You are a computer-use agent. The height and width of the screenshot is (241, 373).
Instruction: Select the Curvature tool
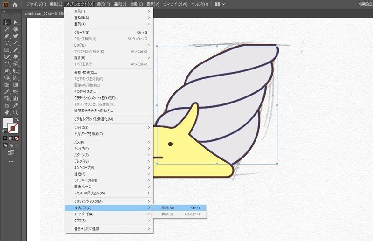15,36
